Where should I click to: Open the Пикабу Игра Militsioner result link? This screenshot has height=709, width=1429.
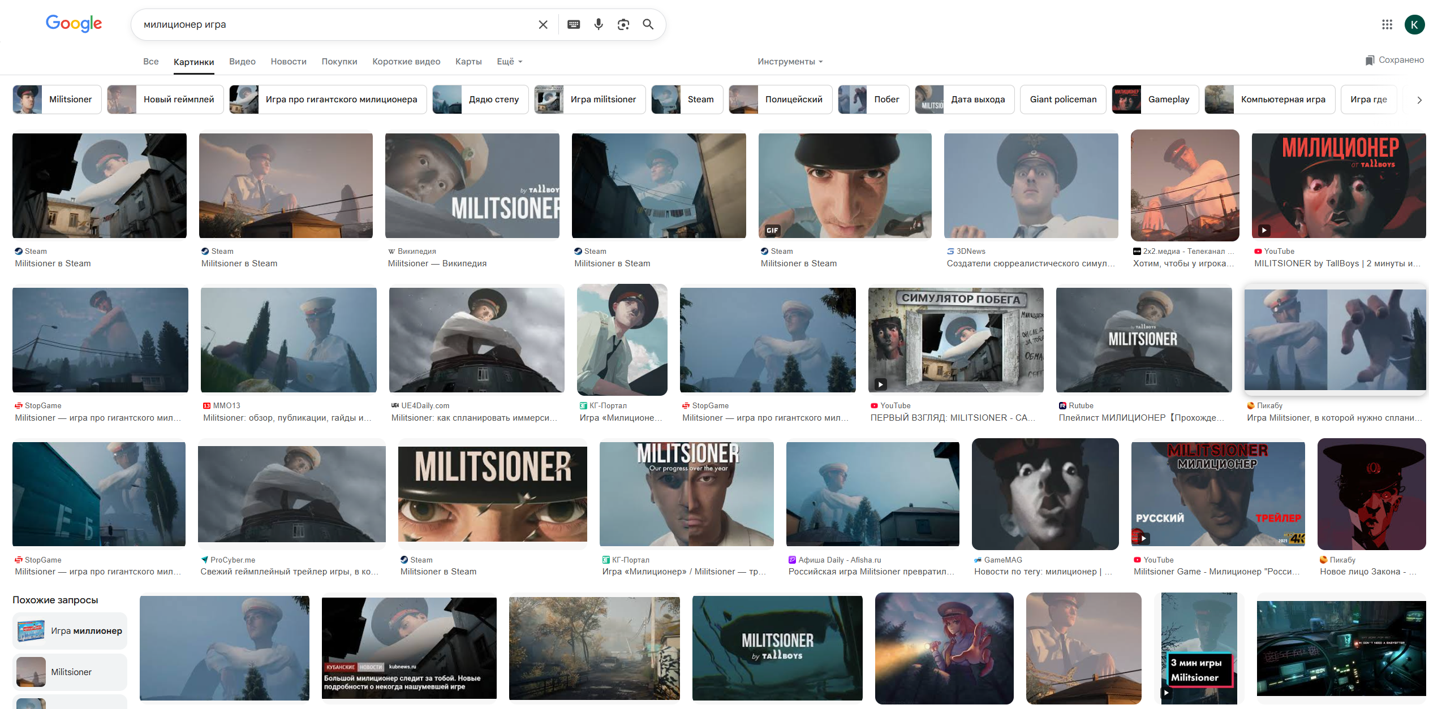pyautogui.click(x=1335, y=418)
